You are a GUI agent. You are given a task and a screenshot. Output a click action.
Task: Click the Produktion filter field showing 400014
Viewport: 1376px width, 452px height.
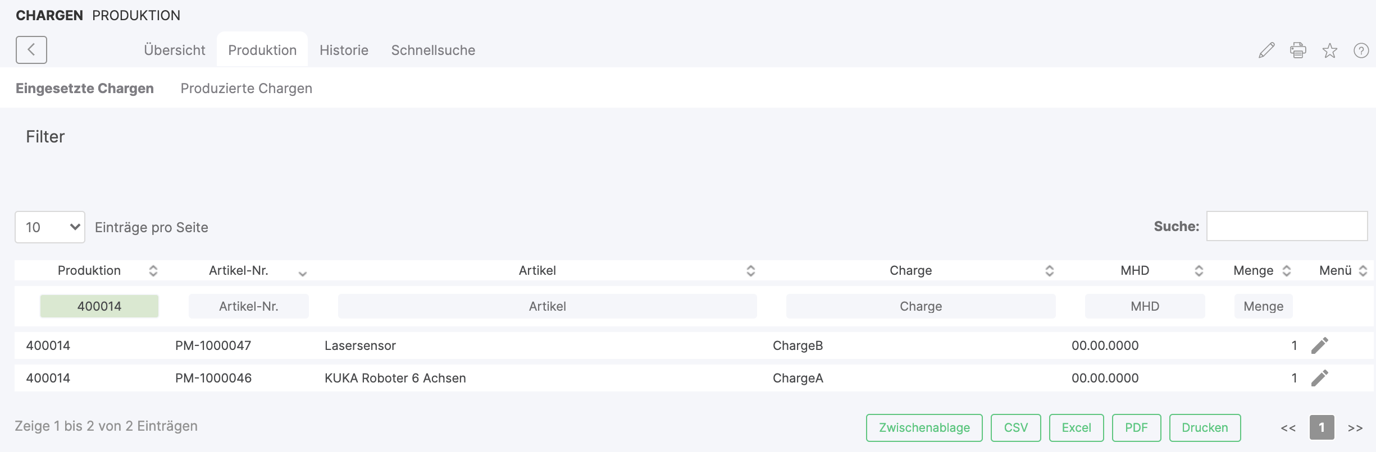99,306
